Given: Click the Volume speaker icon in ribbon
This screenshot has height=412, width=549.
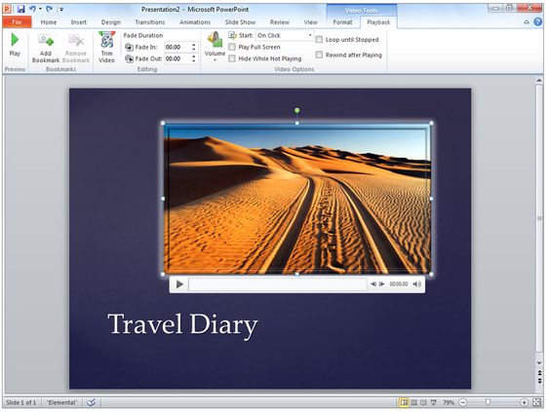Looking at the screenshot, I should coord(215,39).
